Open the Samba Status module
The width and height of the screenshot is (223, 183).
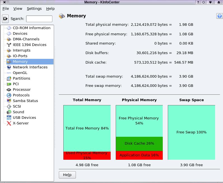[x=25, y=101]
